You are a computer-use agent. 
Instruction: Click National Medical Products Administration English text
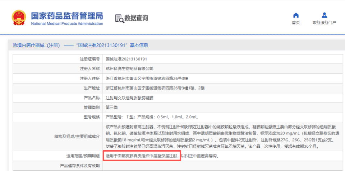67,24
